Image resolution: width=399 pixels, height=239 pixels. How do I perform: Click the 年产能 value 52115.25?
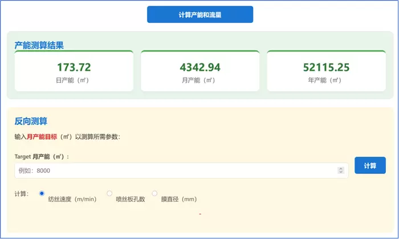(x=326, y=67)
